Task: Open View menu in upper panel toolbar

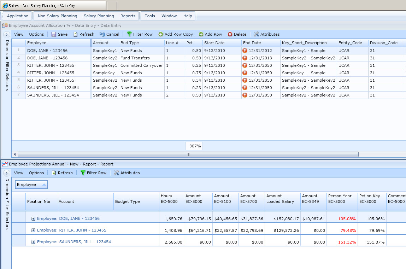Action: click(x=19, y=34)
